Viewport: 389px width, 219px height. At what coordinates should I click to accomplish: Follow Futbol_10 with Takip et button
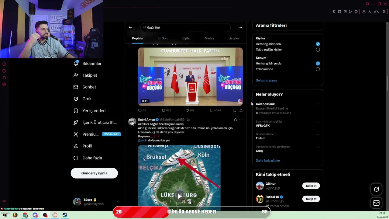pos(311,199)
